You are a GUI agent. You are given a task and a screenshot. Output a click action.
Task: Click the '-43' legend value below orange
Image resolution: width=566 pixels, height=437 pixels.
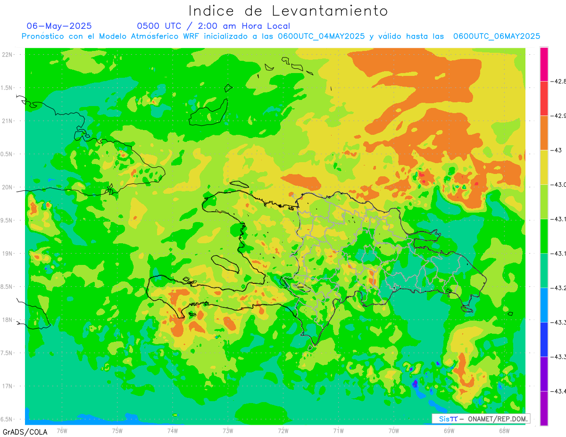pyautogui.click(x=557, y=150)
